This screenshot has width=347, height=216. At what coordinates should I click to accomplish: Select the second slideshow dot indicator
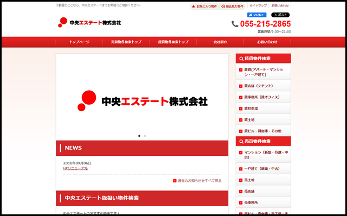tap(145, 136)
